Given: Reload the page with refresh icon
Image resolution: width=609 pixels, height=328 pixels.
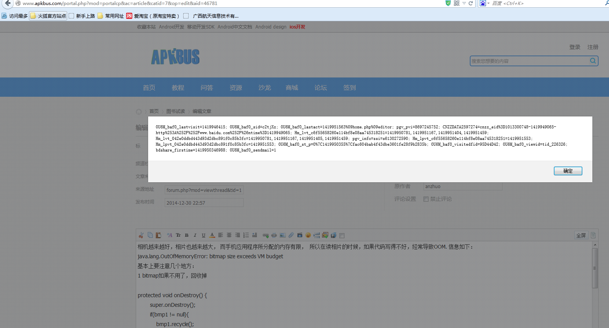Looking at the screenshot, I should coord(471,3).
